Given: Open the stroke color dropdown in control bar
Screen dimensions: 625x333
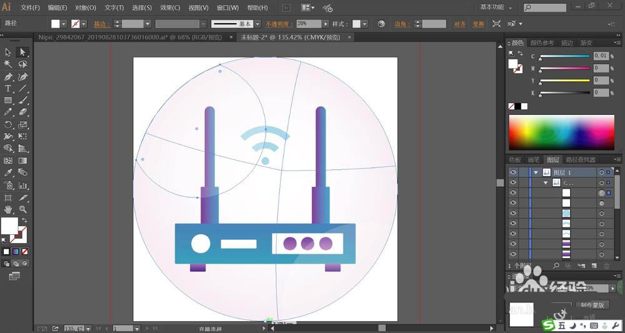Looking at the screenshot, I should click(x=84, y=24).
